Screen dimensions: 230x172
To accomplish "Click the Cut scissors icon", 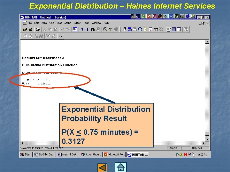I will pyautogui.click(x=45, y=29).
